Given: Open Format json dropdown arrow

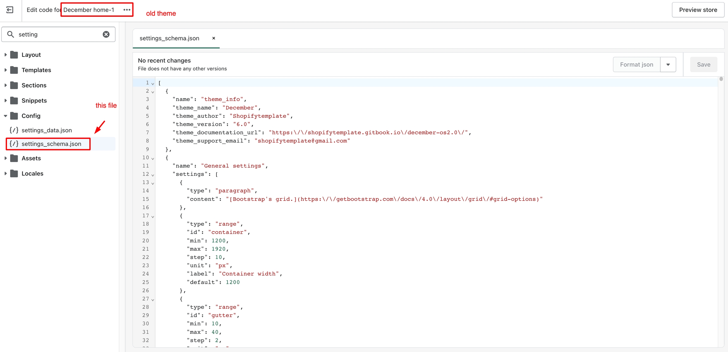Looking at the screenshot, I should (668, 64).
